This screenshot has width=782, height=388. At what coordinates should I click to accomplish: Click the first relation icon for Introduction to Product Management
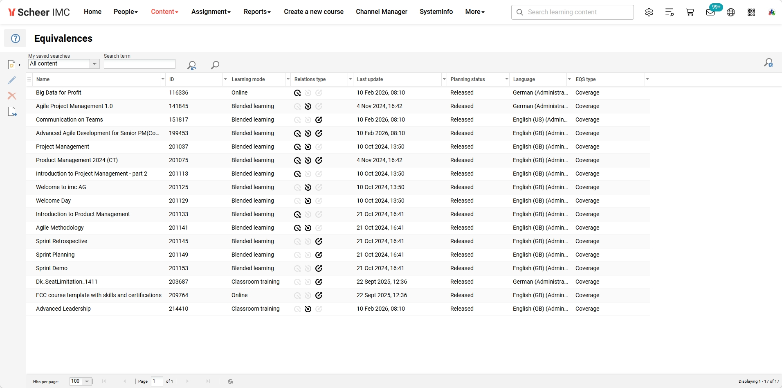click(x=297, y=214)
